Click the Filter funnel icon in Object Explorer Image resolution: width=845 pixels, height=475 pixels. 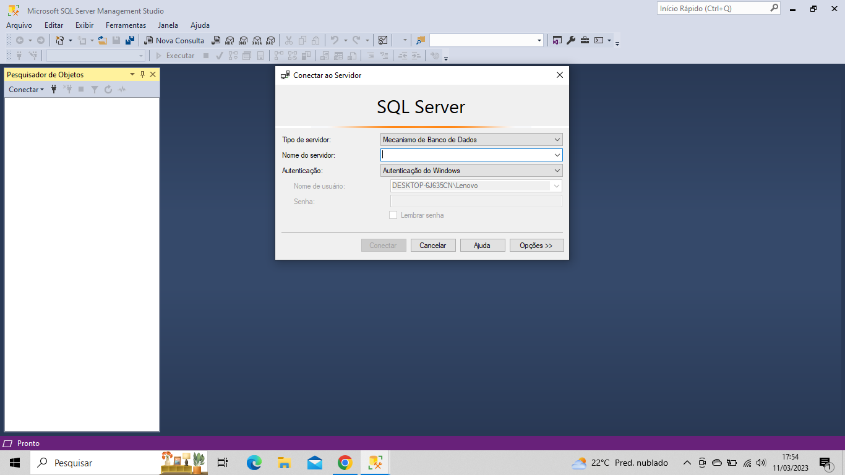95,90
